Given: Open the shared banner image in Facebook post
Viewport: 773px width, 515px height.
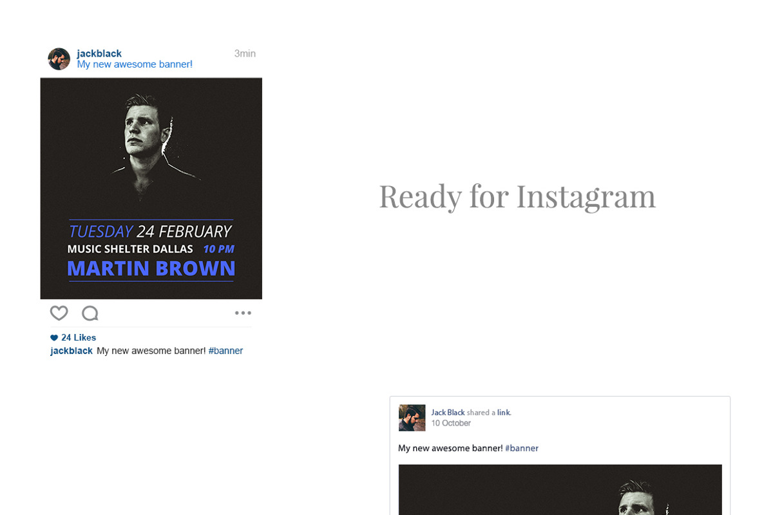Looking at the screenshot, I should pyautogui.click(x=560, y=490).
